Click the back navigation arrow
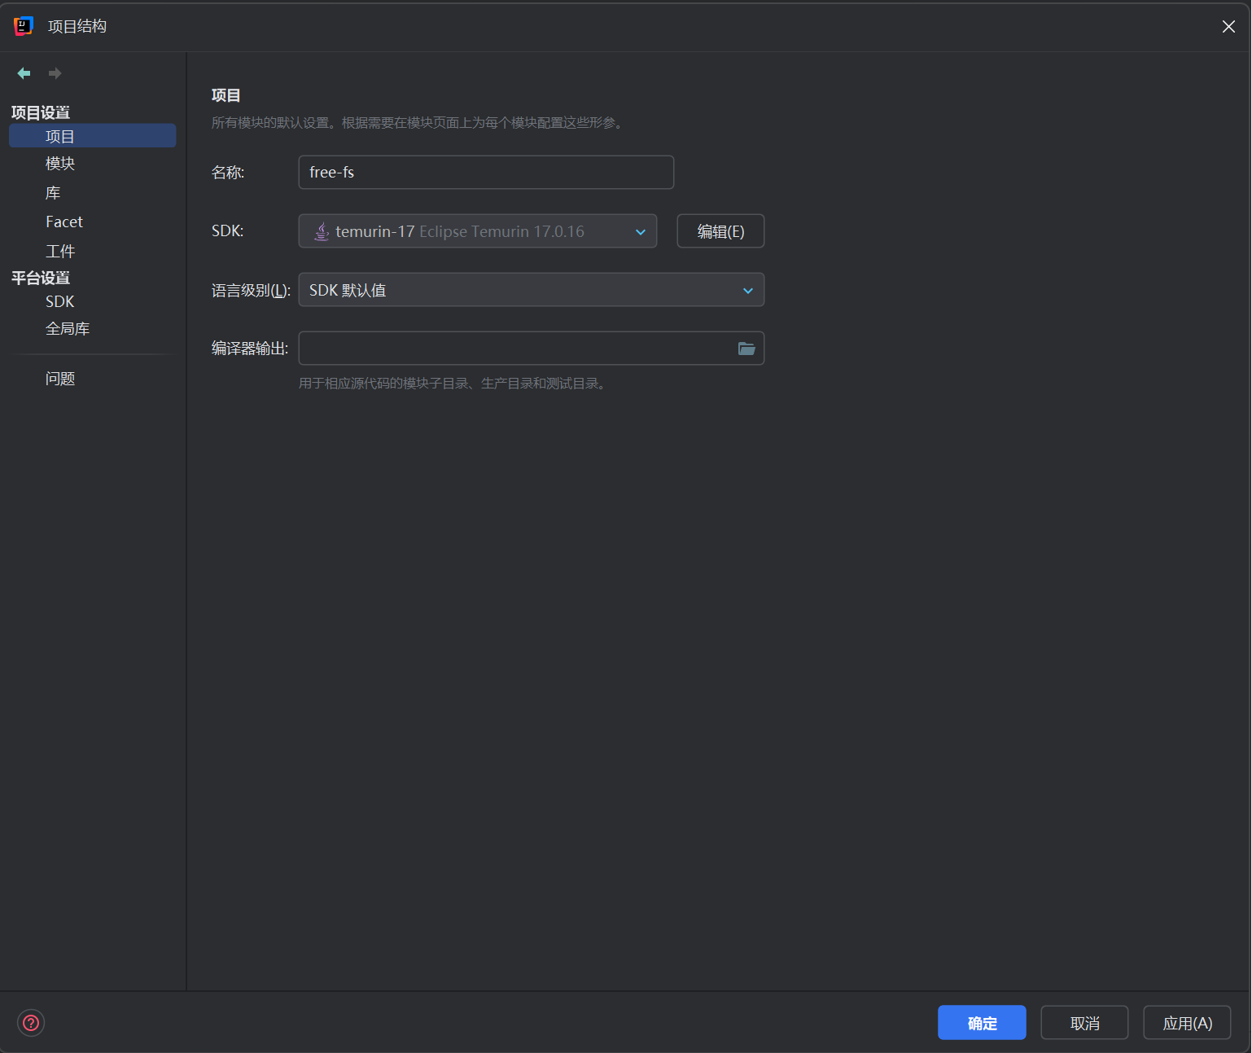 click(24, 73)
